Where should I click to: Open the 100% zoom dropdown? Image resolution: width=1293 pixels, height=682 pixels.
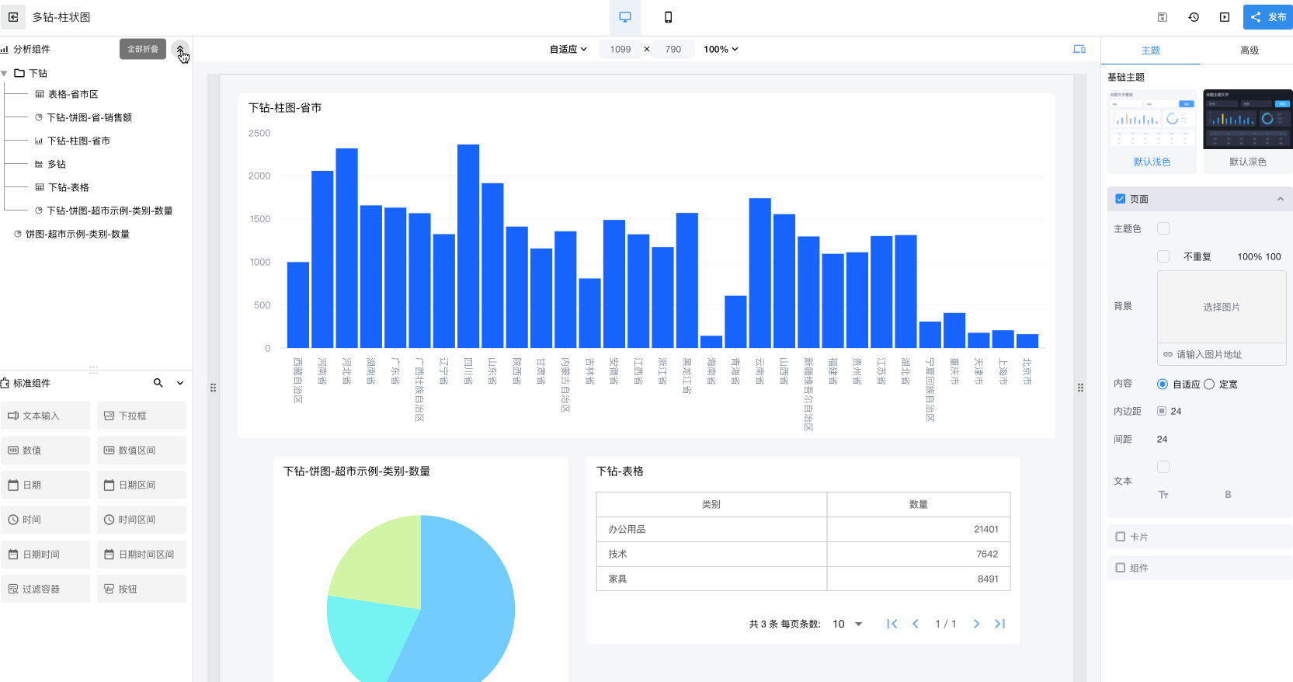(721, 49)
